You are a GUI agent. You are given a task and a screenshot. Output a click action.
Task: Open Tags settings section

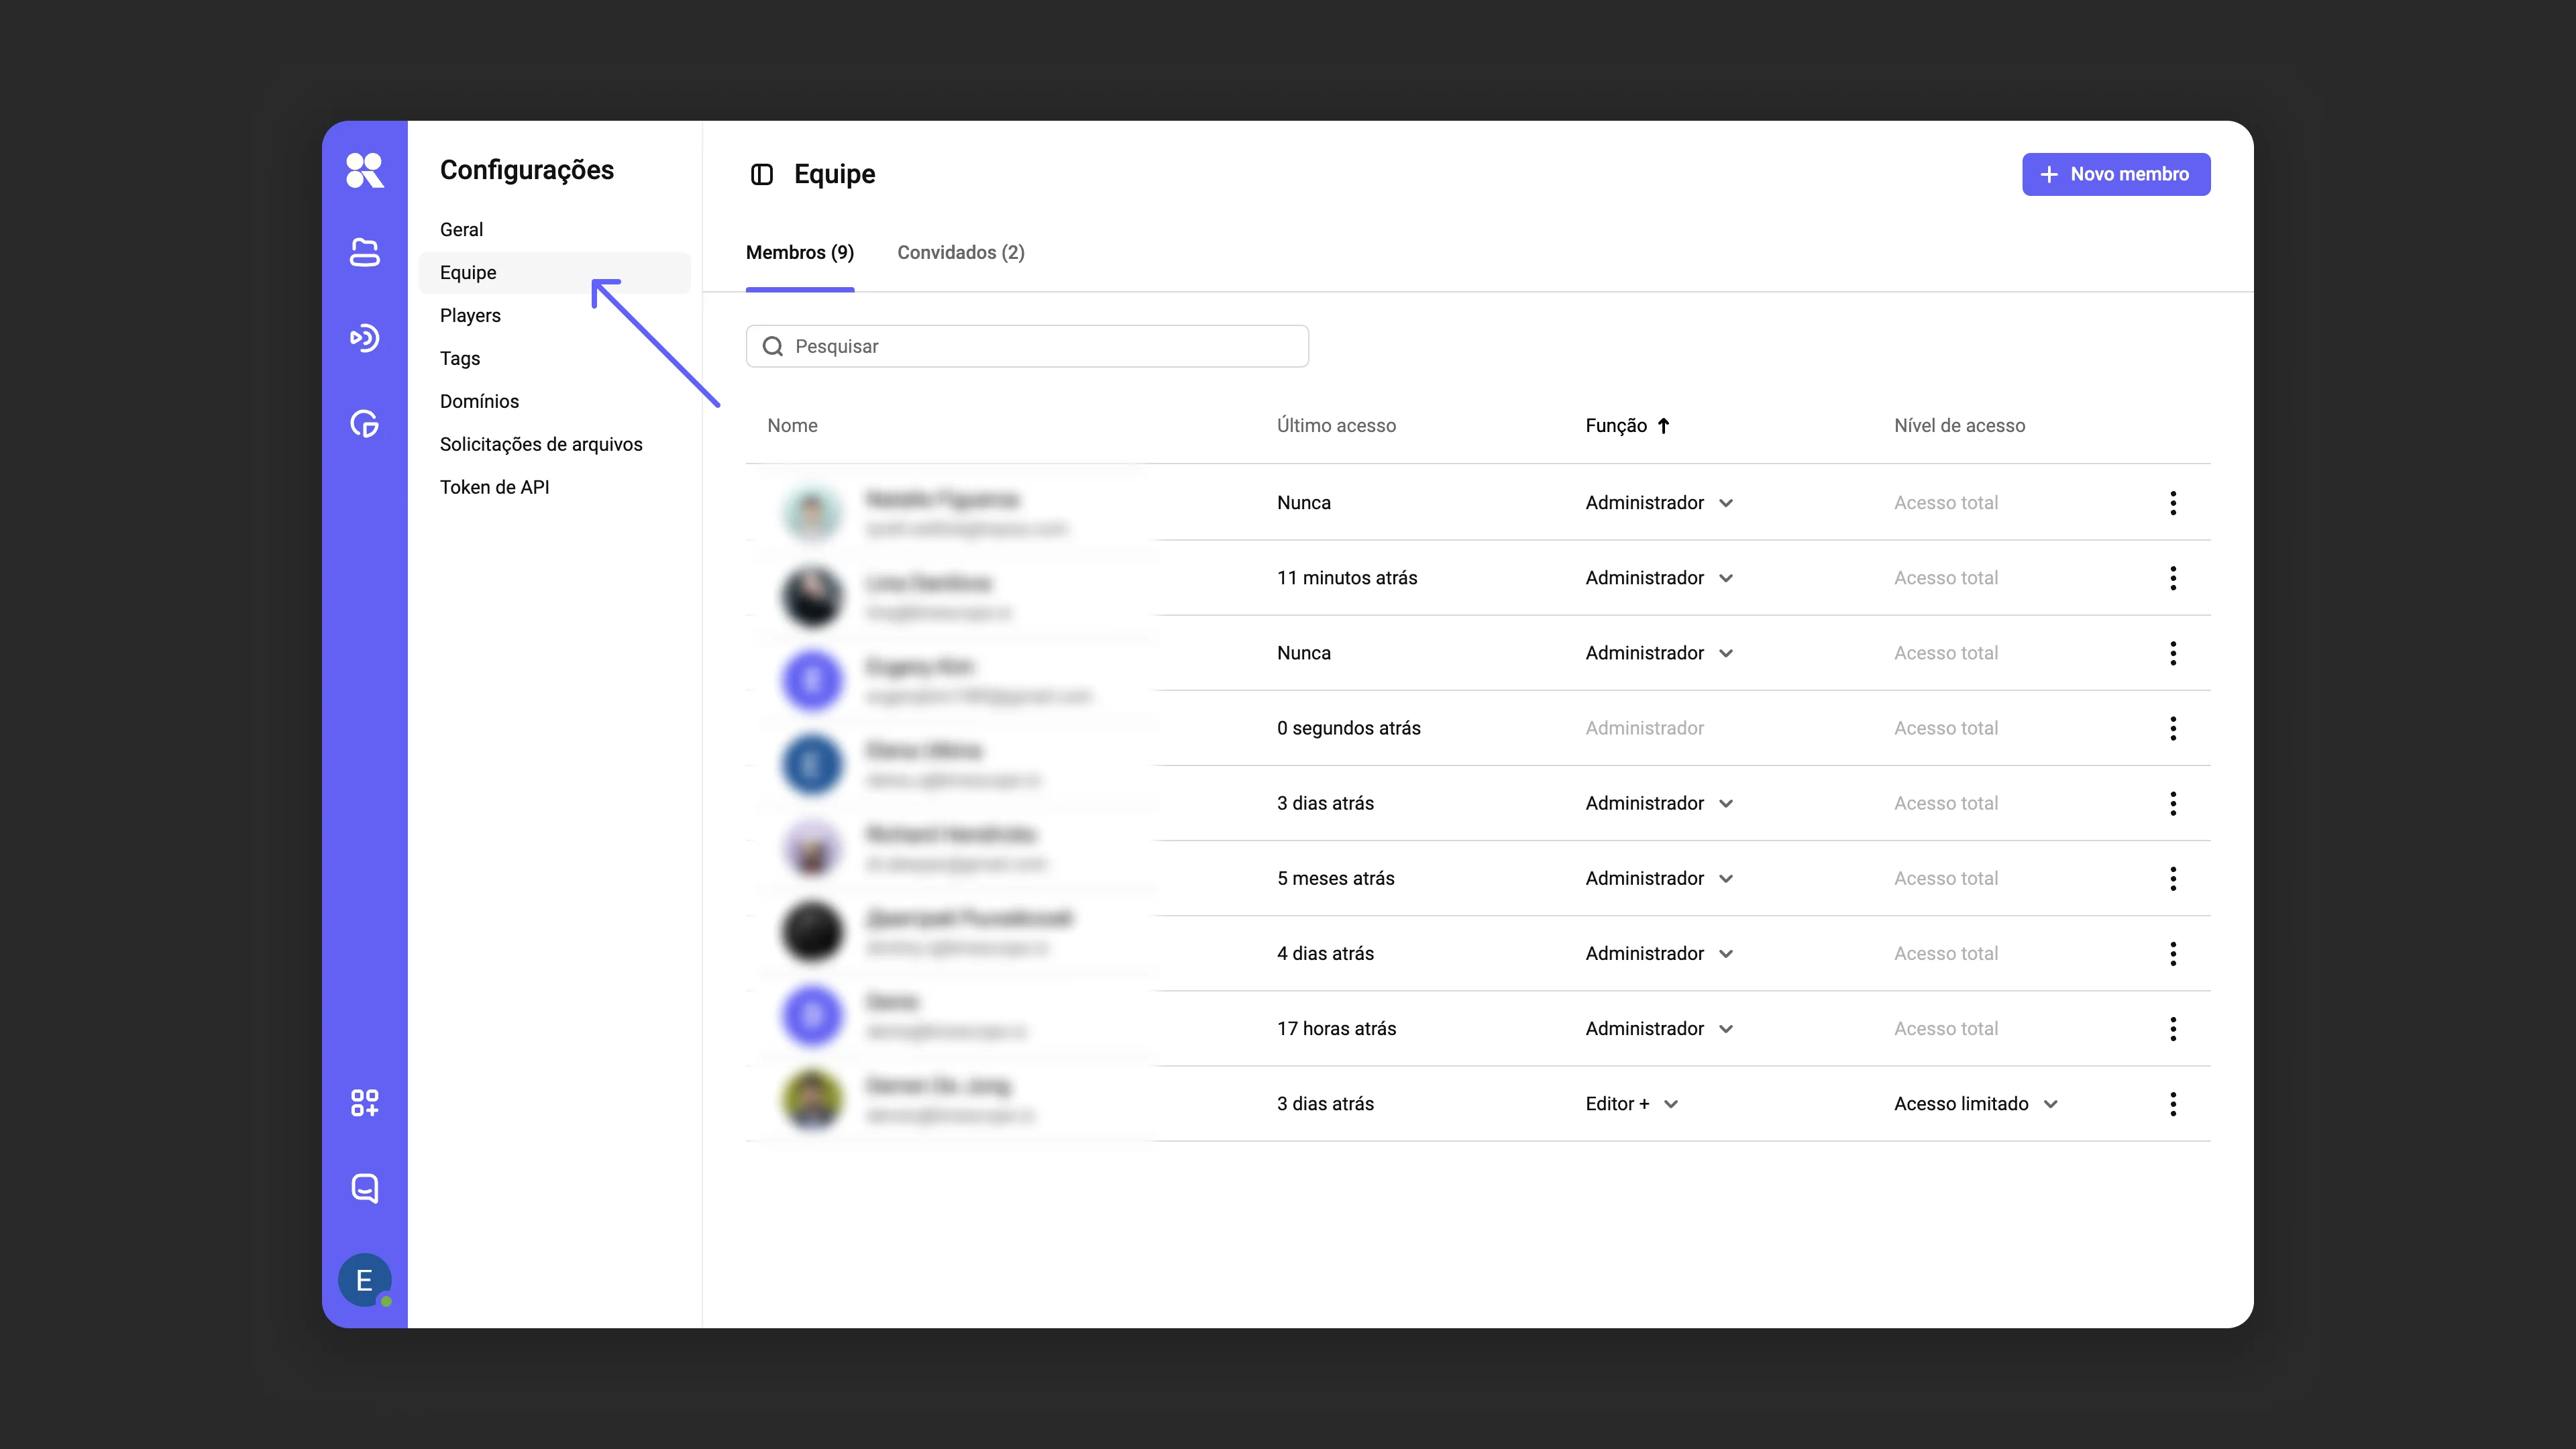coord(460,358)
